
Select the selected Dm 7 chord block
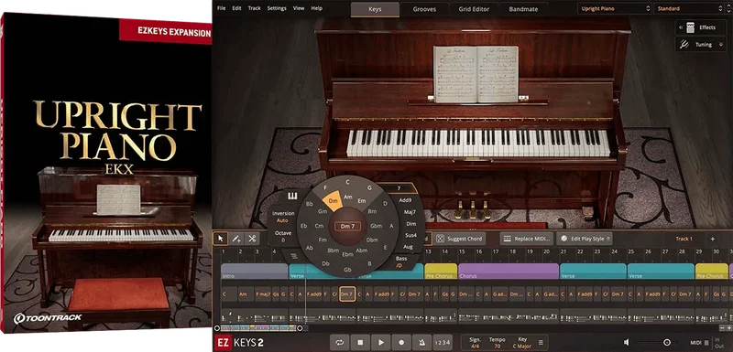click(347, 294)
